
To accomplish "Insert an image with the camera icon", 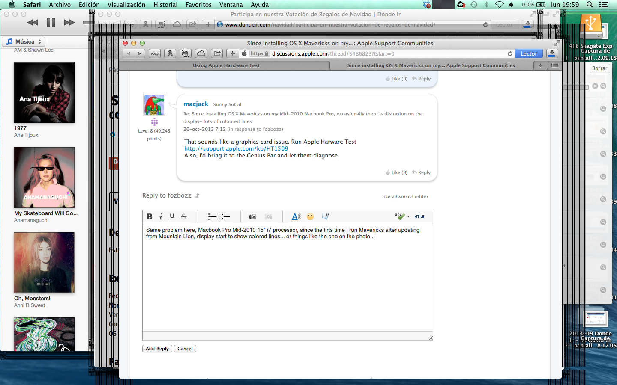I will (x=253, y=217).
